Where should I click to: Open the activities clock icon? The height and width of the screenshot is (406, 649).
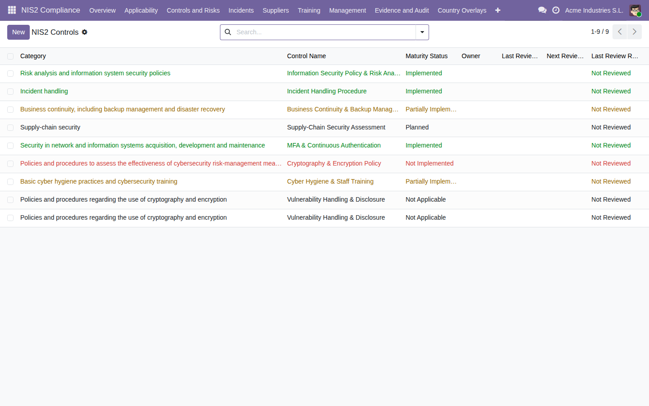556,10
